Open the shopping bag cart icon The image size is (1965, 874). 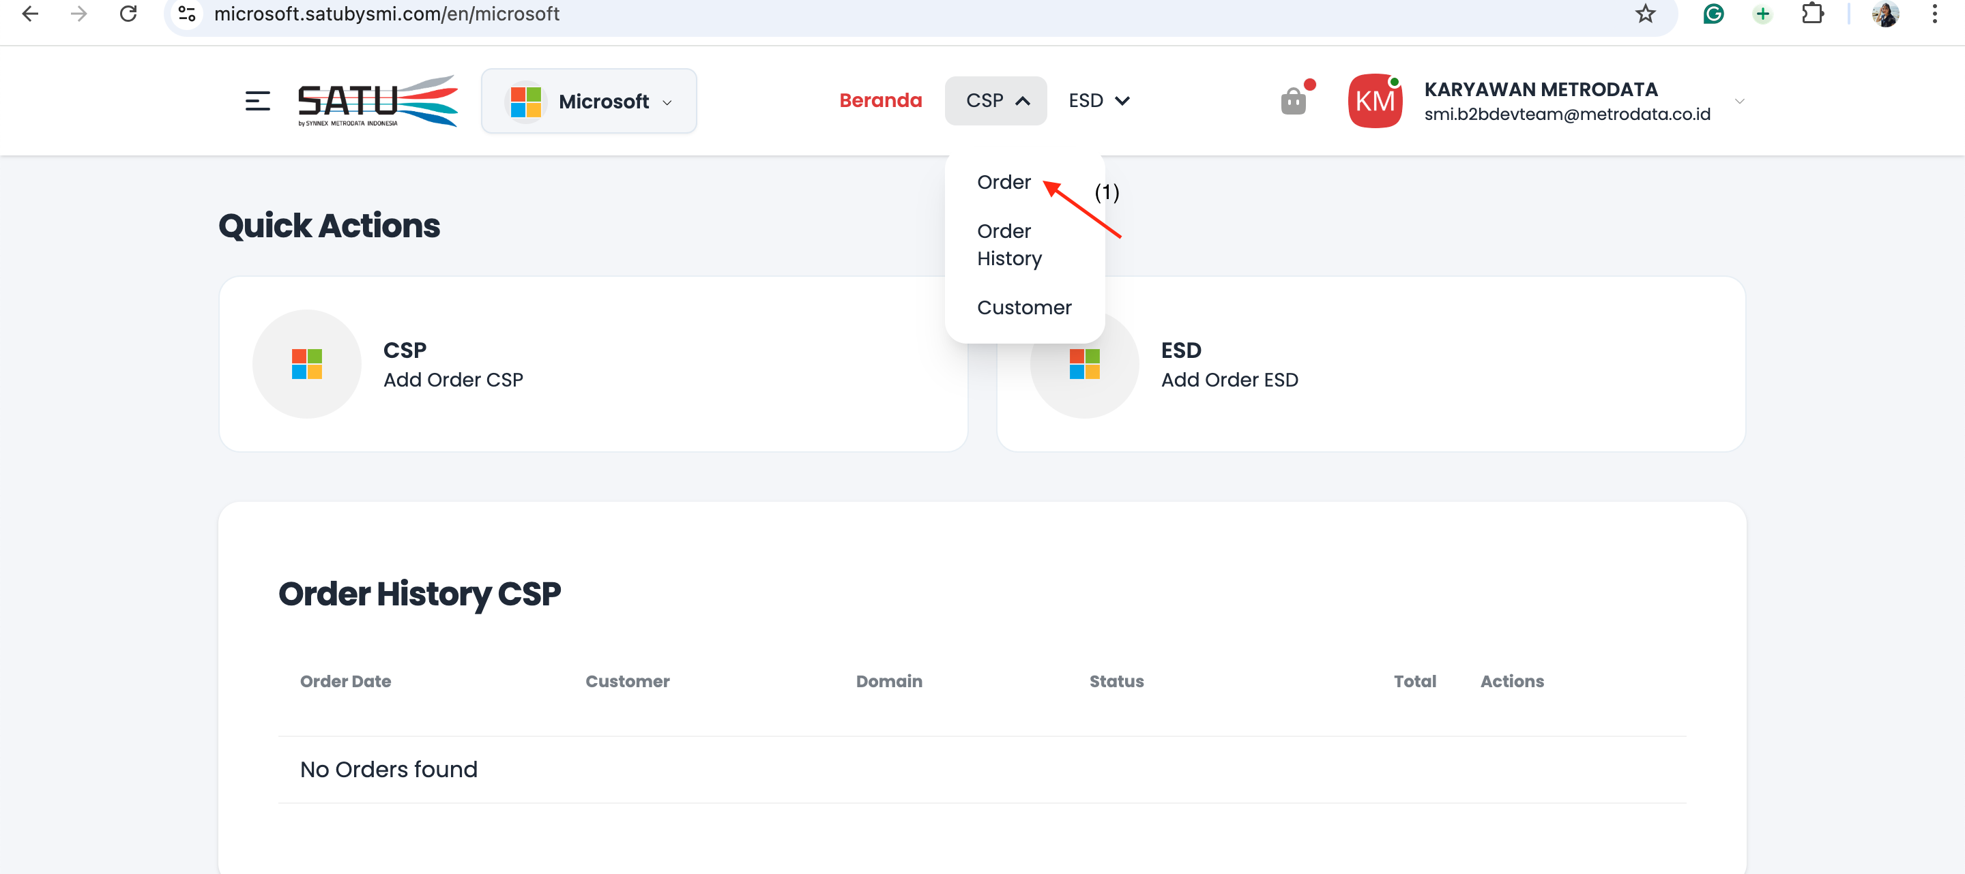1293,102
